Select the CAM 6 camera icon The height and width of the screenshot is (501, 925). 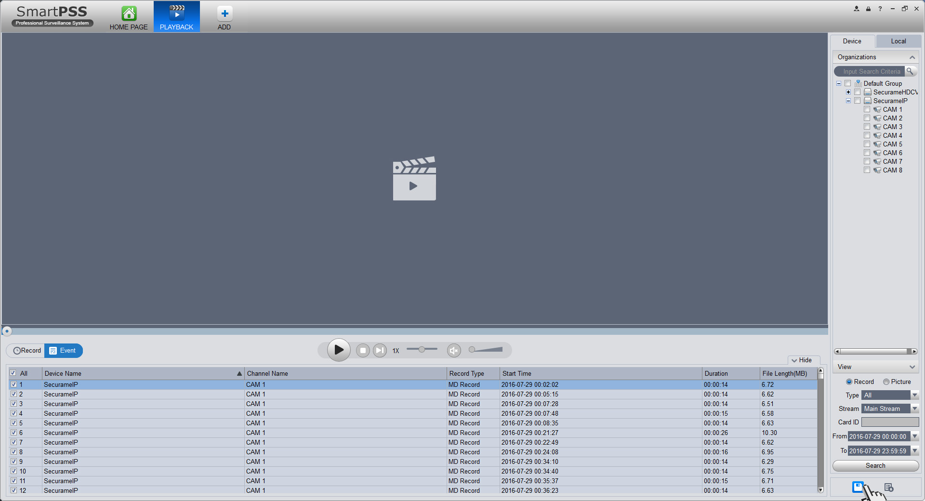coord(877,153)
